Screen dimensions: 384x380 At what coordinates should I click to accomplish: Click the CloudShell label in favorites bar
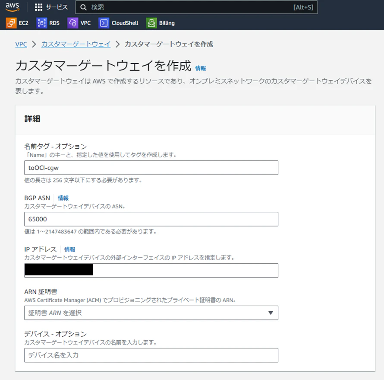point(125,23)
